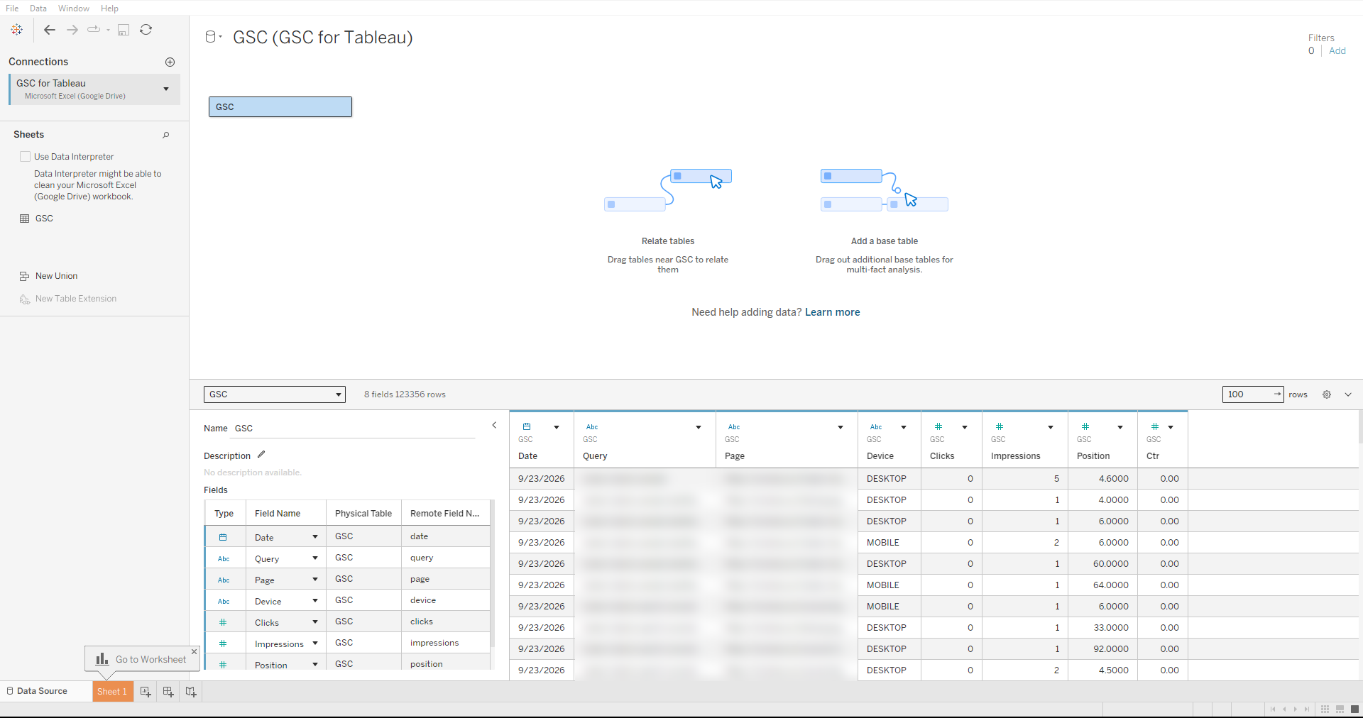Click New Union
The image size is (1363, 718).
pyautogui.click(x=56, y=276)
